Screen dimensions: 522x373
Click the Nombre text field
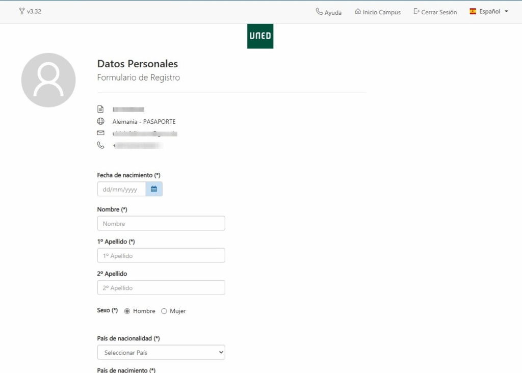[x=161, y=223]
